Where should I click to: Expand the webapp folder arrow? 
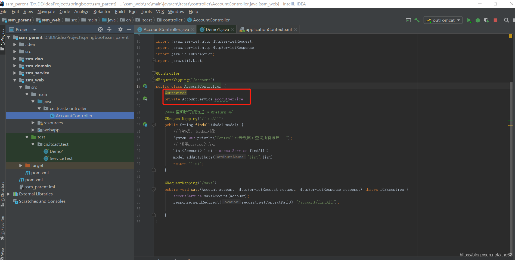33,130
